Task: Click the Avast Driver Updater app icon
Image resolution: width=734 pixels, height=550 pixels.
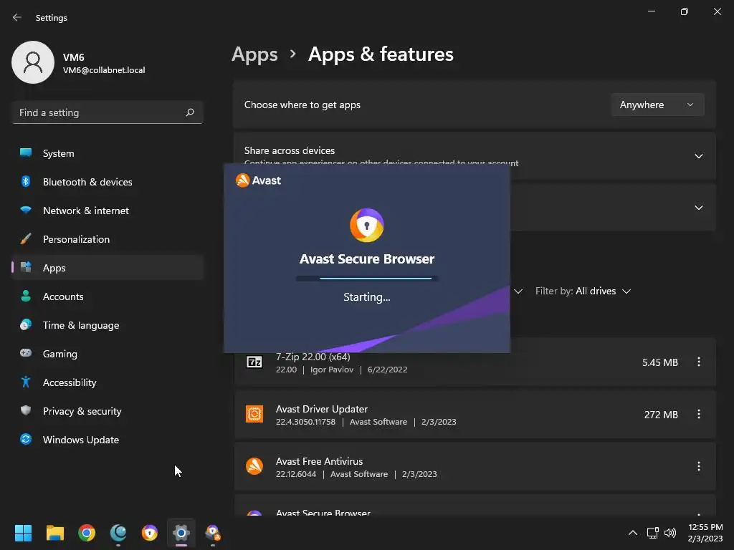Action: [254, 414]
